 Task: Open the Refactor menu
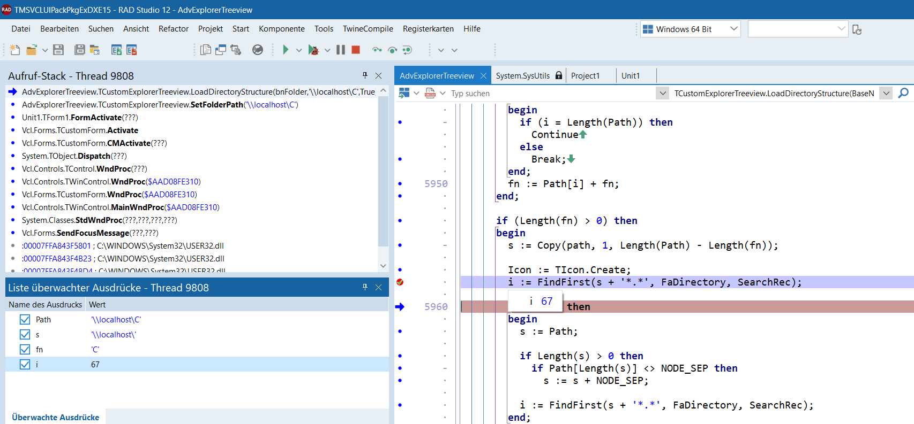174,29
